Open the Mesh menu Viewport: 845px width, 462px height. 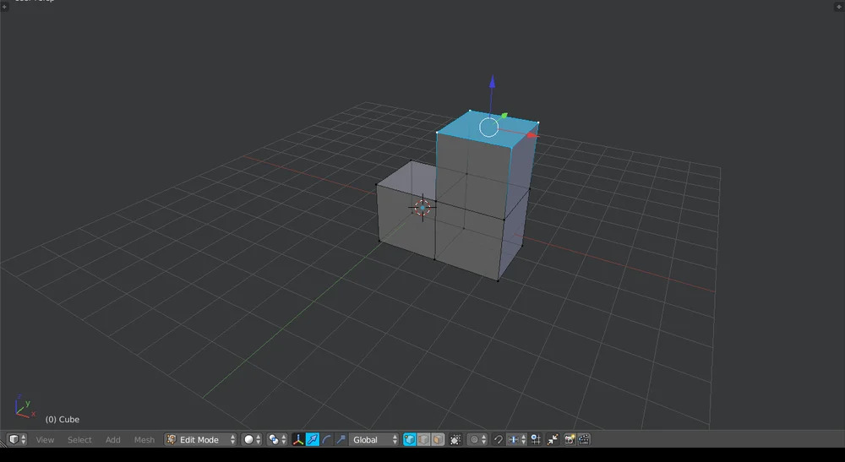(x=144, y=440)
